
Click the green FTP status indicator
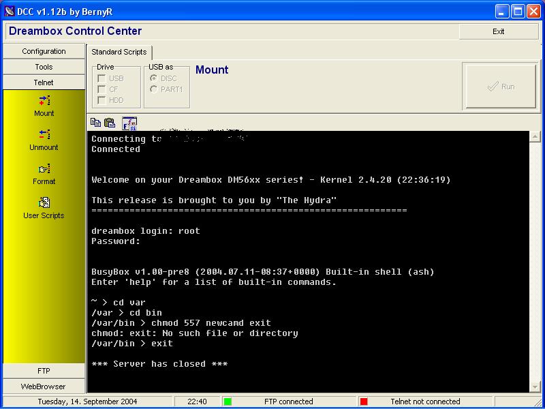[x=228, y=402]
